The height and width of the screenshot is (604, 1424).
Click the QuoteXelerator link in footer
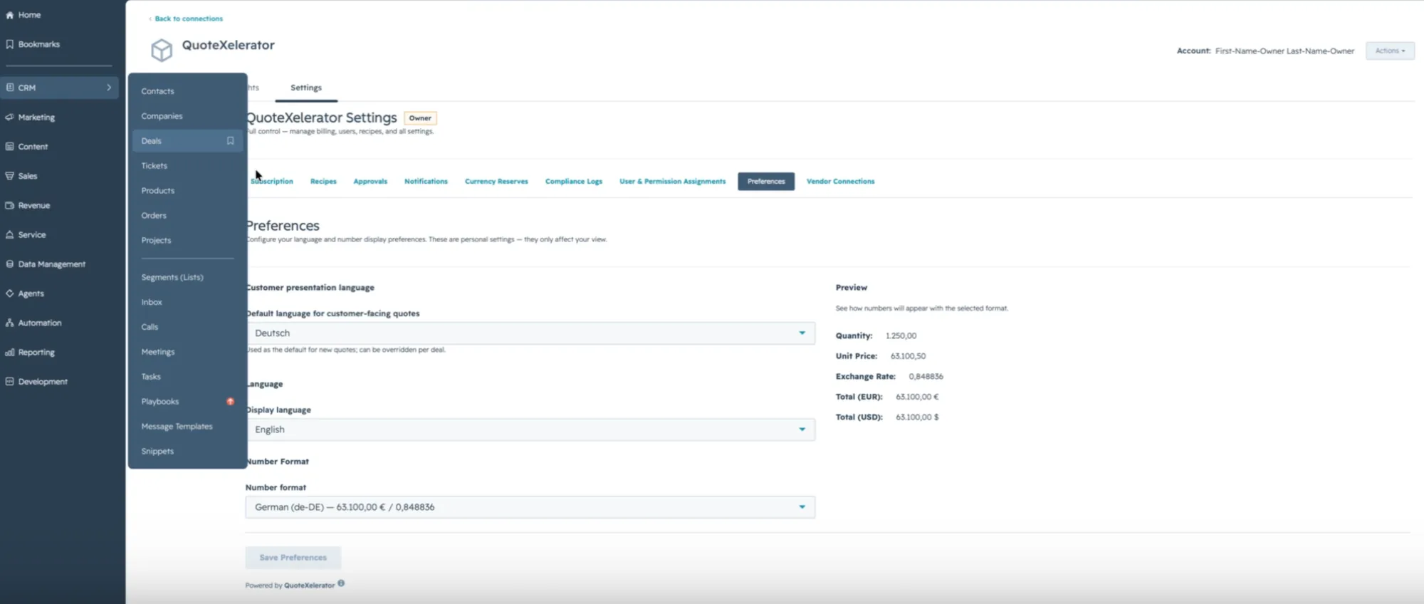tap(309, 585)
